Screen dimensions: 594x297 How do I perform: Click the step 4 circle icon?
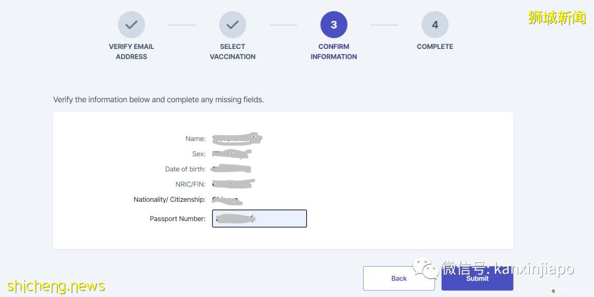(435, 25)
